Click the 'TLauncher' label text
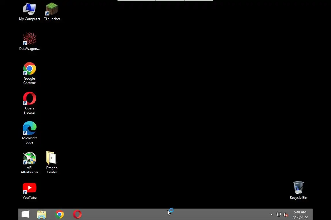 coord(52,19)
